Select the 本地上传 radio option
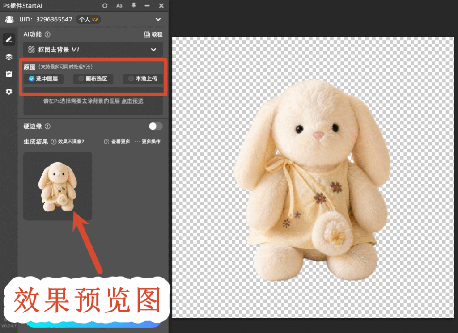The image size is (458, 333). tap(143, 79)
